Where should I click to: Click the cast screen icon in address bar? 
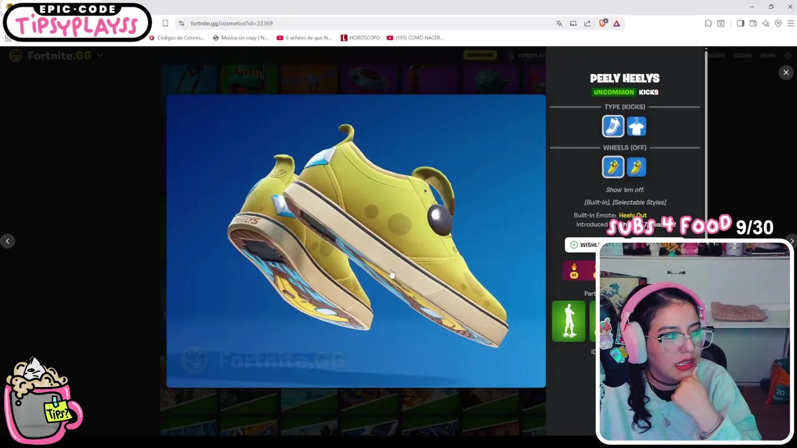click(573, 23)
